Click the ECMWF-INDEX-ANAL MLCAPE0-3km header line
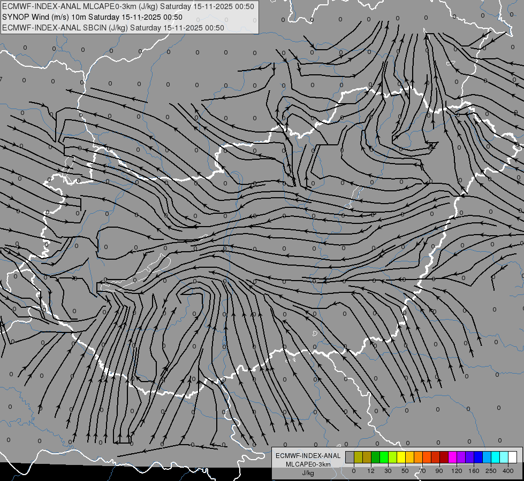Image resolution: width=524 pixels, height=481 pixels. click(128, 6)
